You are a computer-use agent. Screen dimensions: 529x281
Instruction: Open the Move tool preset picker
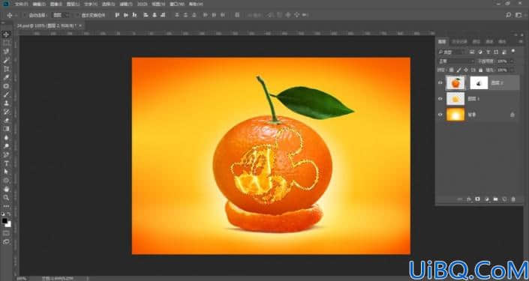tap(12, 15)
